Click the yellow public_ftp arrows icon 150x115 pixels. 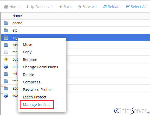coord(6,59)
